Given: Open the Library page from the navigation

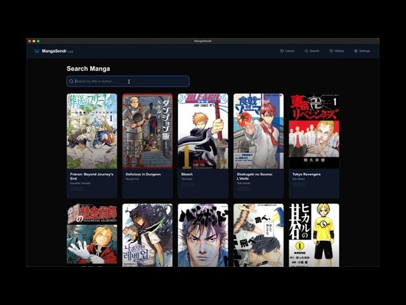Looking at the screenshot, I should pos(287,51).
